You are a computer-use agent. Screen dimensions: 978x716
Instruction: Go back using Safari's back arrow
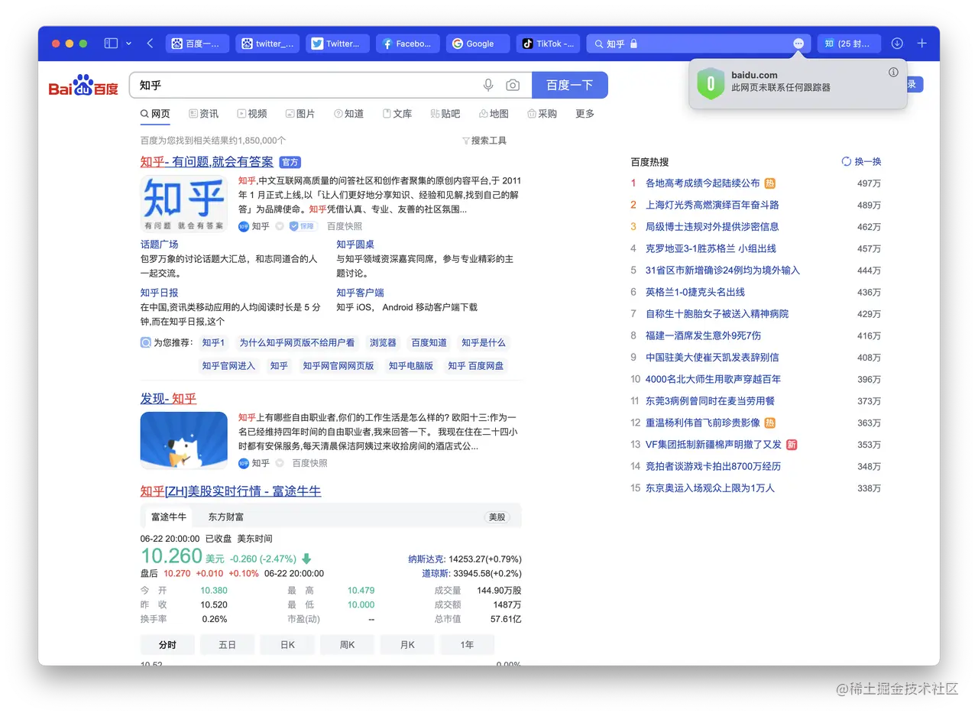[x=151, y=44]
